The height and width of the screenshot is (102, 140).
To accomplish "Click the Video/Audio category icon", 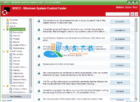I will [x=11, y=73].
